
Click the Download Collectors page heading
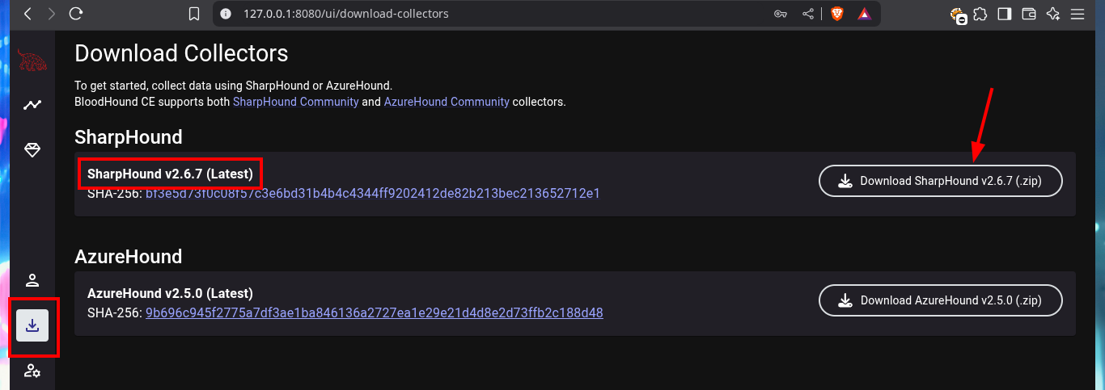coord(181,53)
